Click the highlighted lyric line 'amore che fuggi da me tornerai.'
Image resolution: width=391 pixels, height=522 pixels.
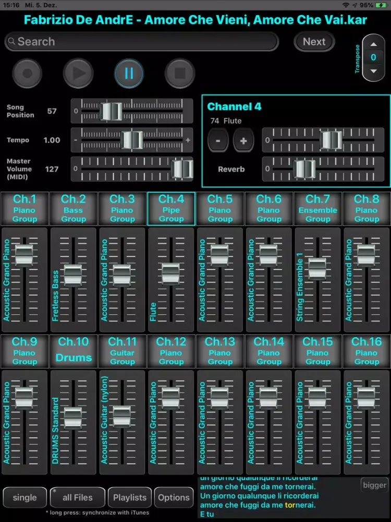[258, 505]
